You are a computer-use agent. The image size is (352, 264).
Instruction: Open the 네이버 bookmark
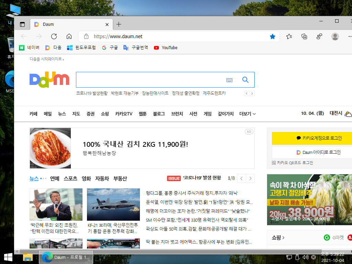pyautogui.click(x=29, y=47)
